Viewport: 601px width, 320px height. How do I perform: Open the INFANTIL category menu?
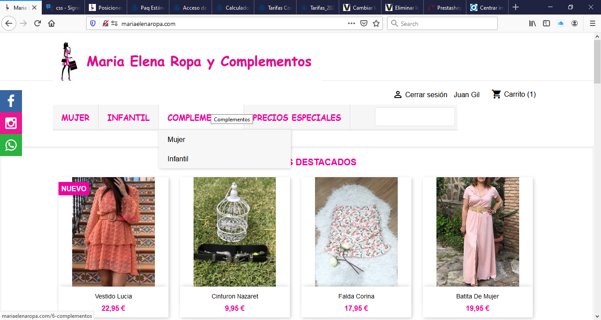[x=128, y=117]
